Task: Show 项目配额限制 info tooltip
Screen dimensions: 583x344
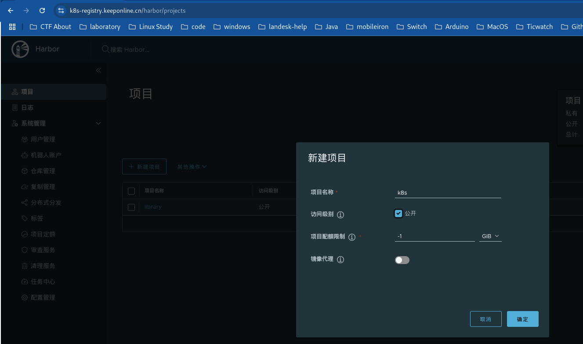Action: [x=351, y=237]
